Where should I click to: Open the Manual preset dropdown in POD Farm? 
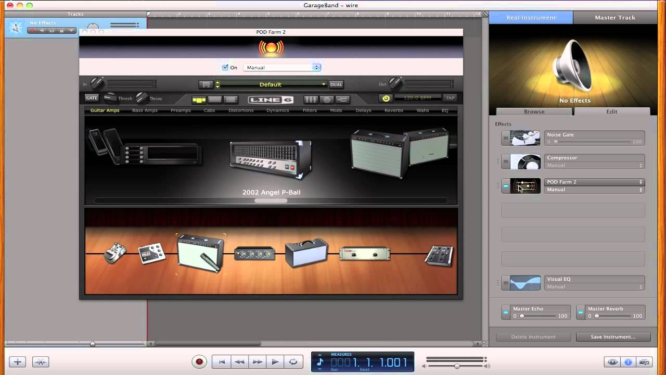coord(282,68)
